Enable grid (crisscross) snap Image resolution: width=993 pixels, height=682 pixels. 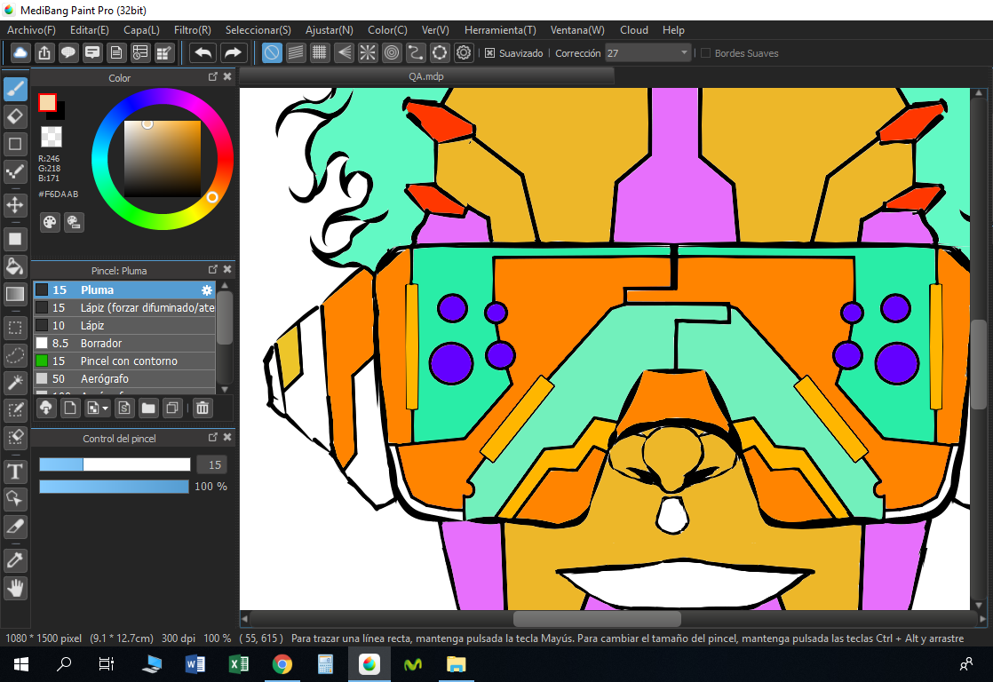coord(320,52)
